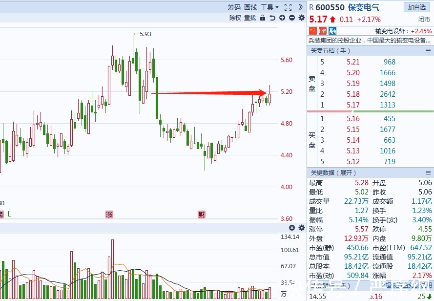Viewport: 434px width, 301px height.
Task: Click 总市值 value 95.21亿
Action: coord(356,257)
